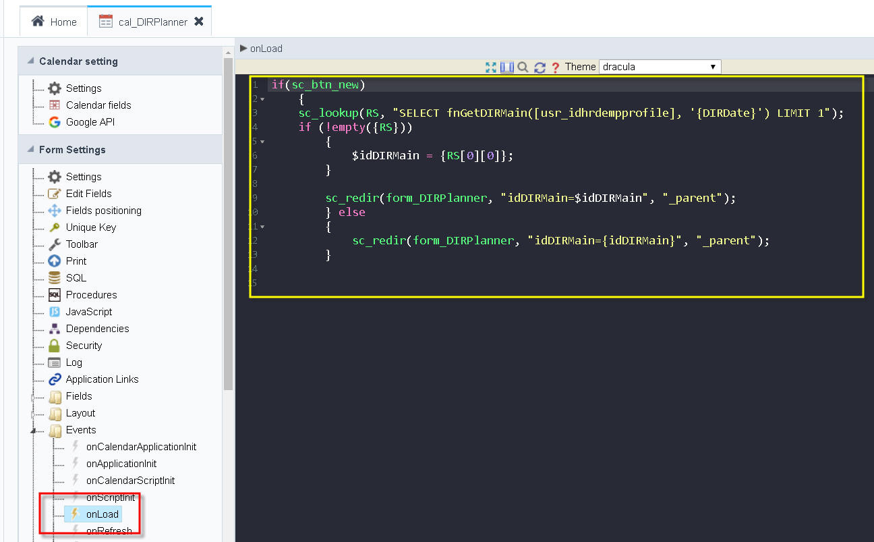Click the Procedures icon

pyautogui.click(x=55, y=295)
